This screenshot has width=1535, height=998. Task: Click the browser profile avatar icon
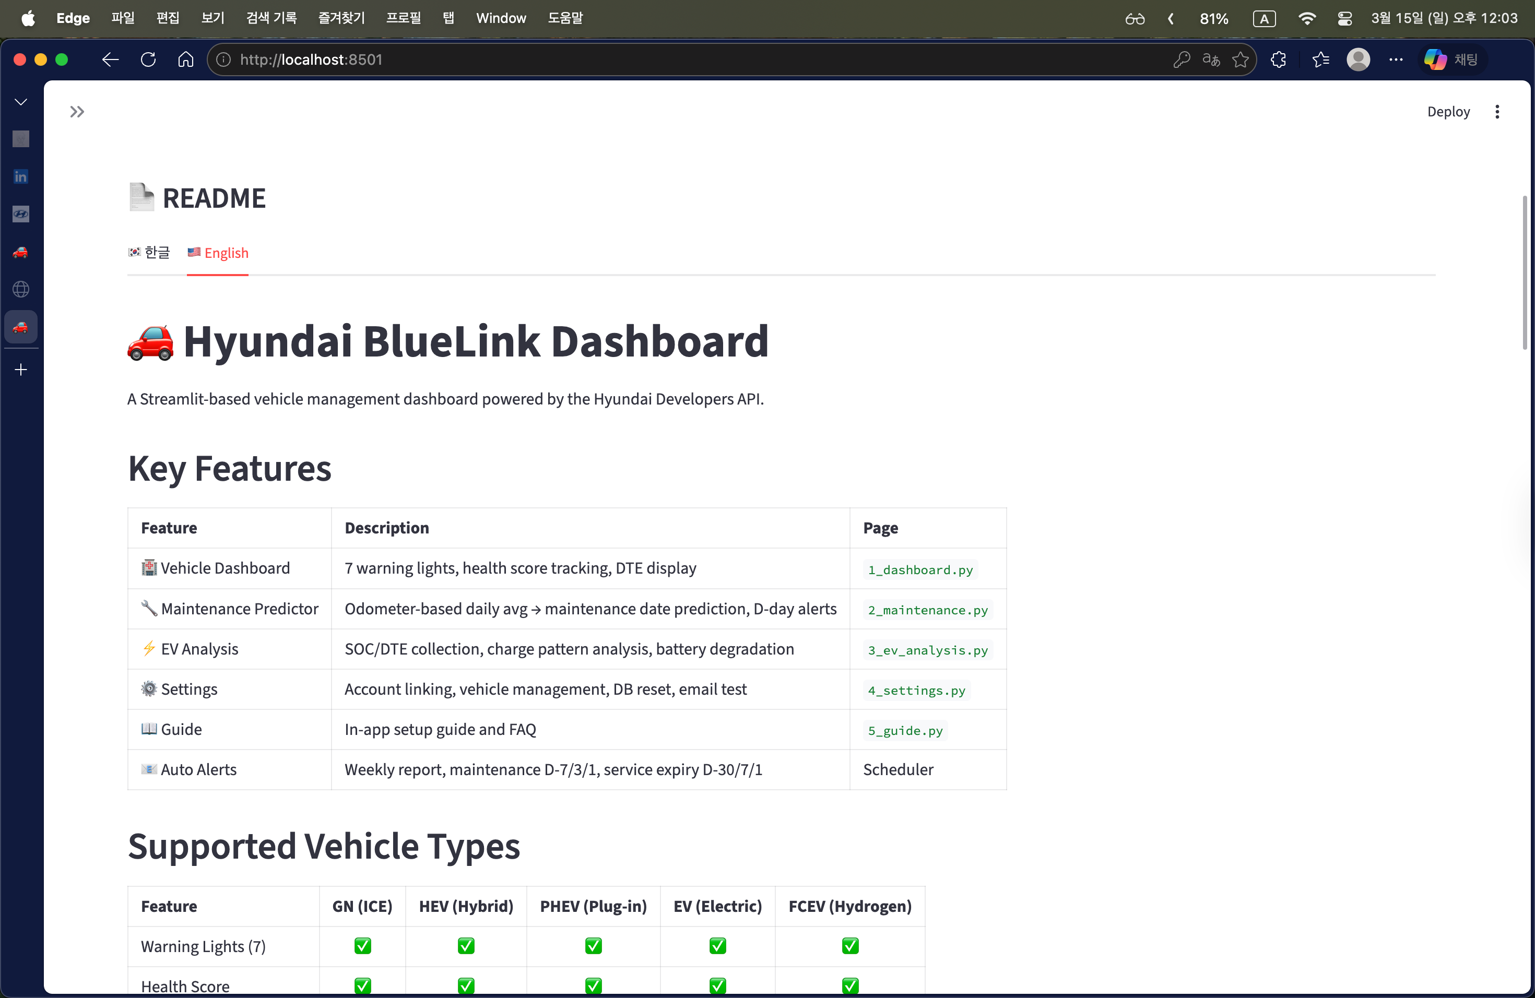[x=1359, y=60]
